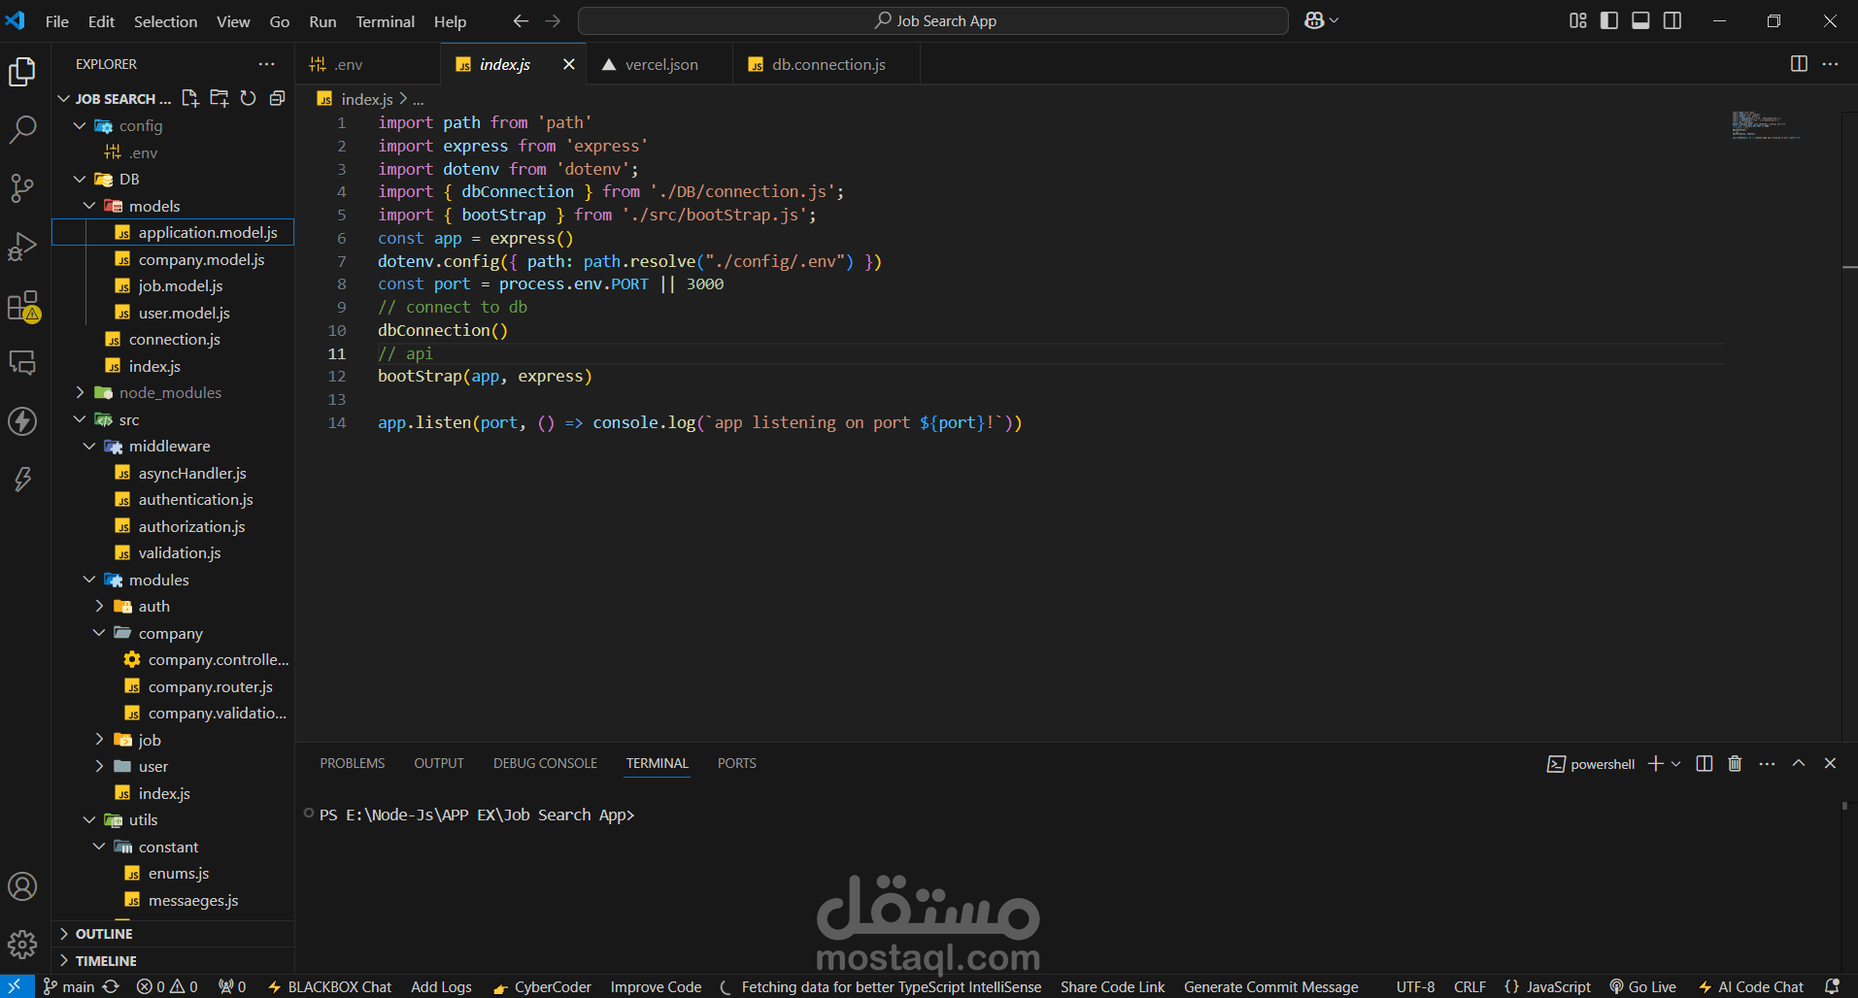Open new terminal profile dropdown arrow
1858x998 pixels.
tap(1675, 764)
